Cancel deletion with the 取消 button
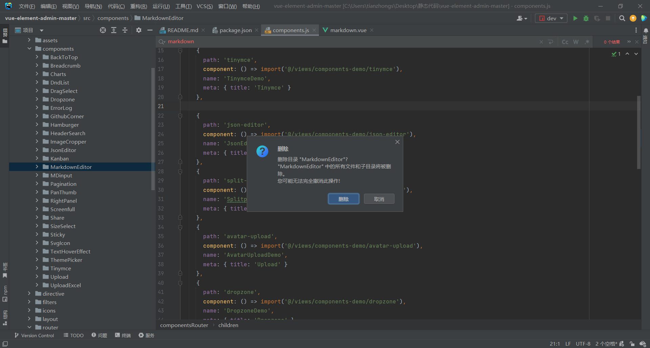Image resolution: width=650 pixels, height=348 pixels. [x=379, y=199]
